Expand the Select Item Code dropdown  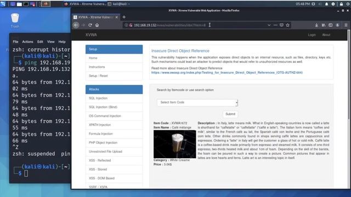coord(197,102)
